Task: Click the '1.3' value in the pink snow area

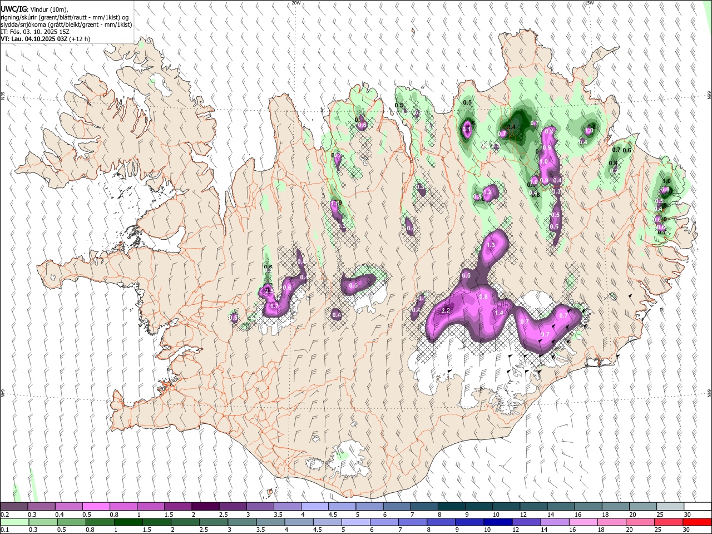Action: click(491, 245)
